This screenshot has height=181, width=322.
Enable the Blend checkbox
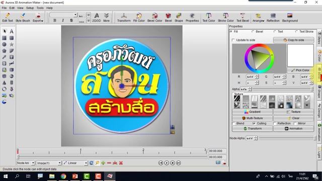tap(233, 124)
